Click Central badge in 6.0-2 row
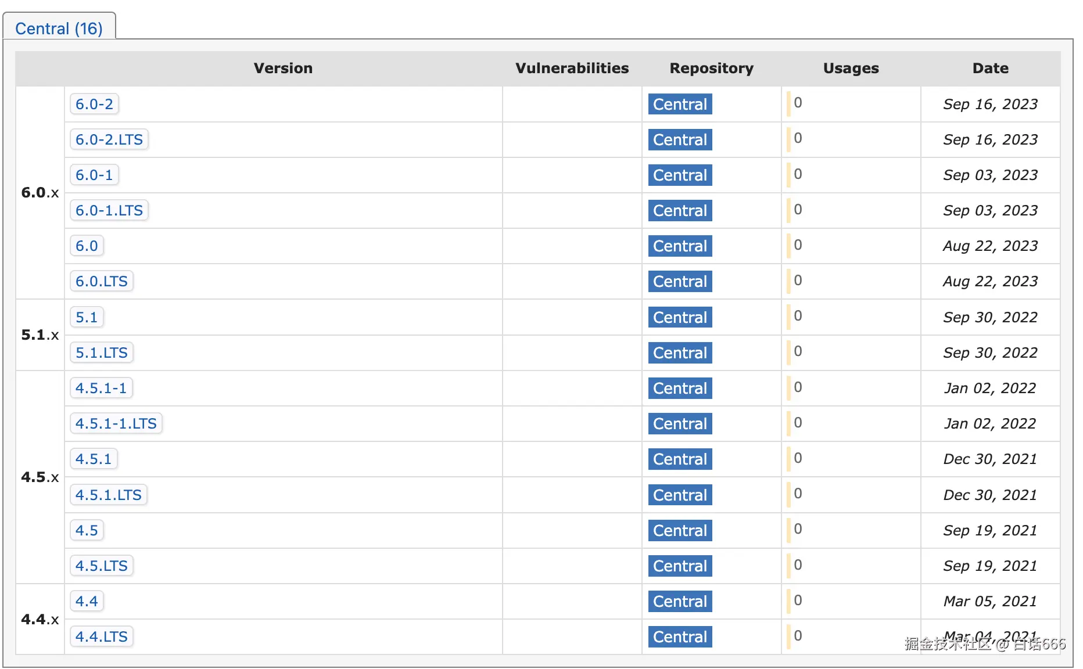This screenshot has height=669, width=1083. (x=680, y=104)
